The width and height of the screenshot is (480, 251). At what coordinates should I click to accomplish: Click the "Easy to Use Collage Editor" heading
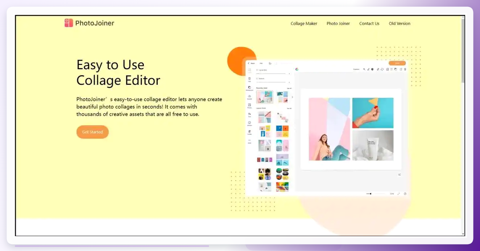tap(118, 72)
